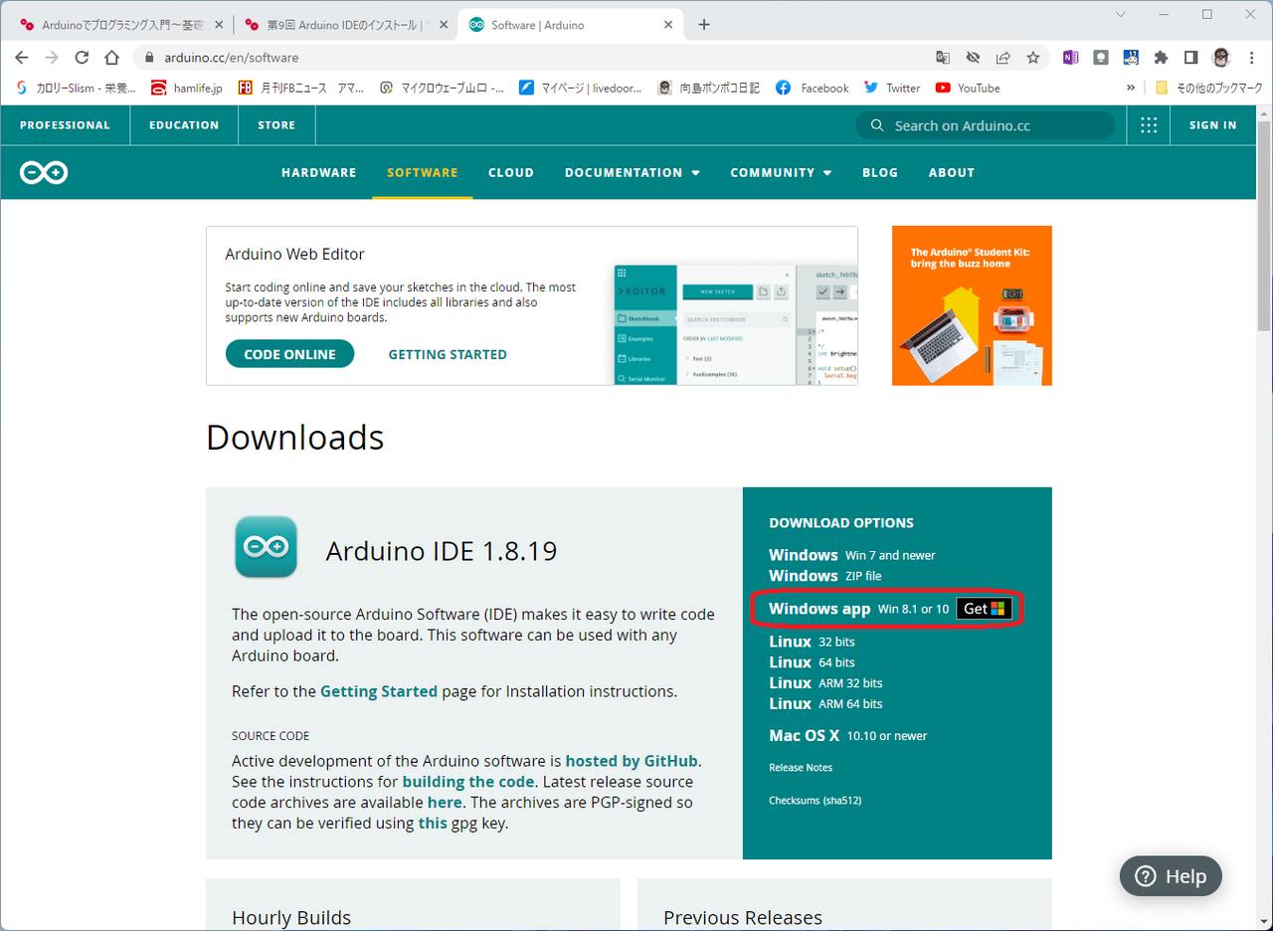Image resolution: width=1273 pixels, height=931 pixels.
Task: Open the OneNote extension
Action: [x=1071, y=58]
